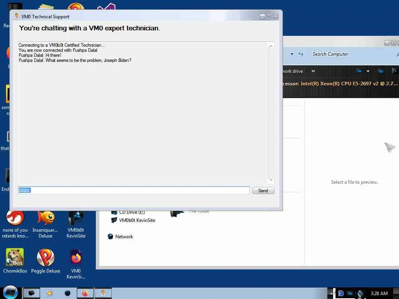
Task: Focus the chat message input field
Action: pyautogui.click(x=134, y=190)
